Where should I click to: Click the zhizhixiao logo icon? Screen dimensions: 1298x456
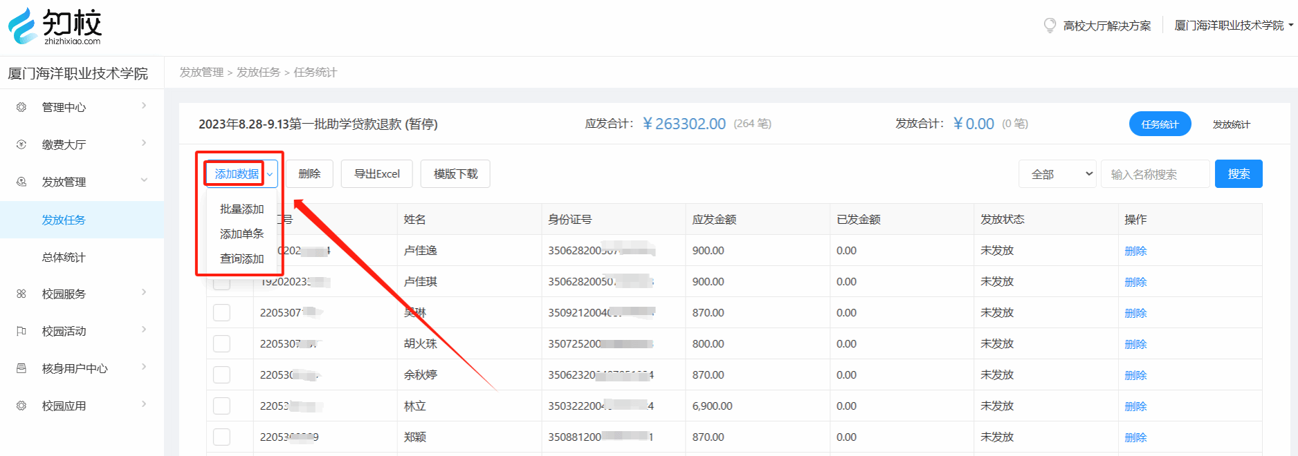point(22,26)
